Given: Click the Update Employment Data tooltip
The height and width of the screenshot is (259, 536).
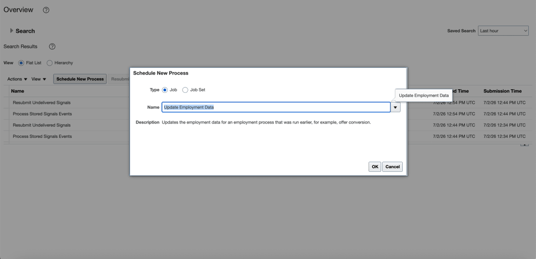Looking at the screenshot, I should (424, 95).
